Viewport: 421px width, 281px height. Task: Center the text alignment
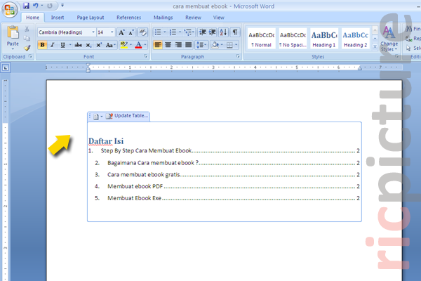pos(168,45)
